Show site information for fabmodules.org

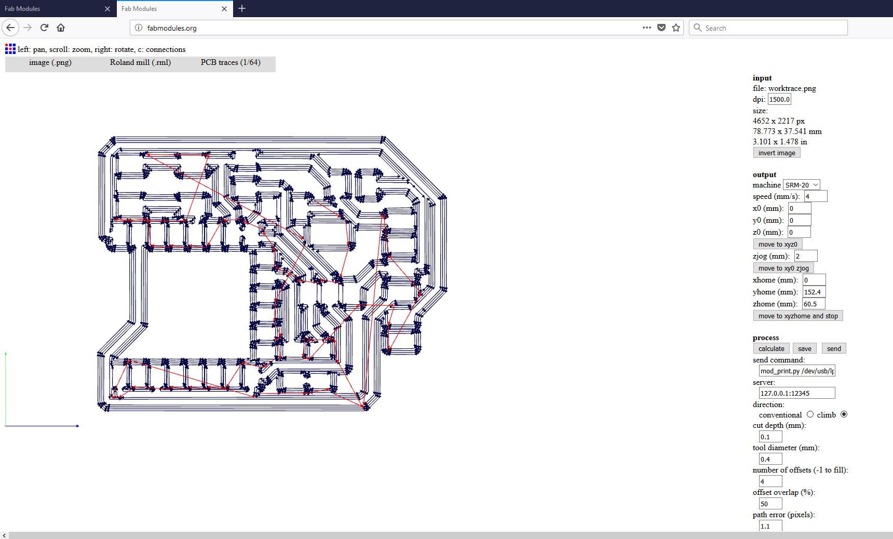[x=139, y=28]
